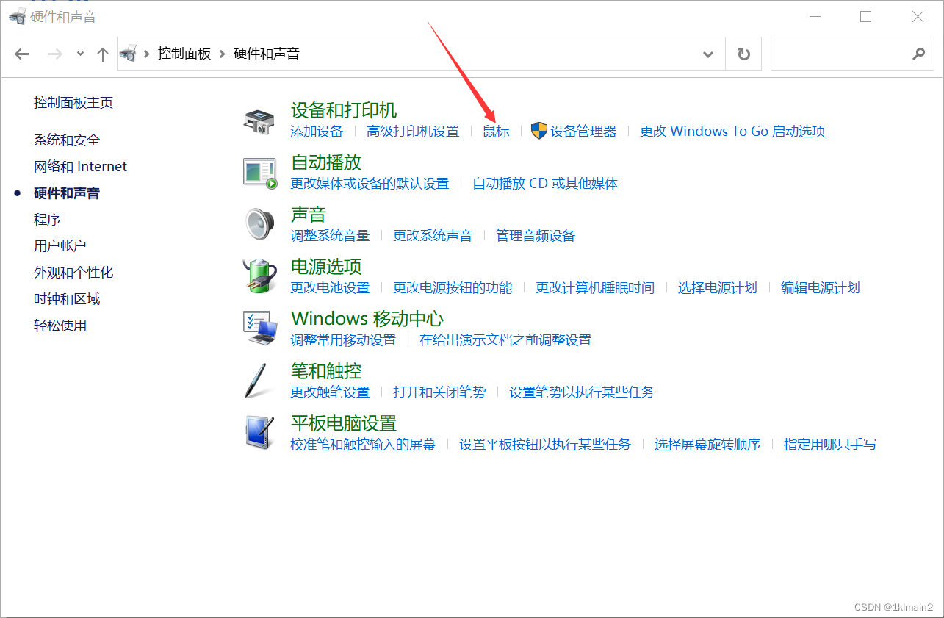Open 轻松使用 in the sidebar

coord(60,326)
